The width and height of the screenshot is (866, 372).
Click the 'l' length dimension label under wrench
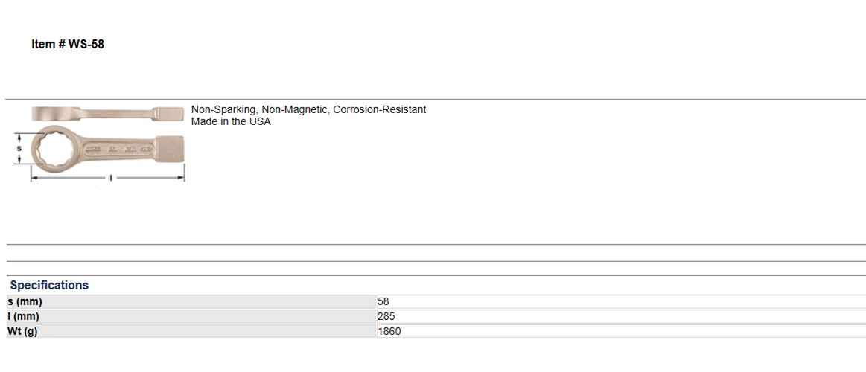(x=111, y=178)
